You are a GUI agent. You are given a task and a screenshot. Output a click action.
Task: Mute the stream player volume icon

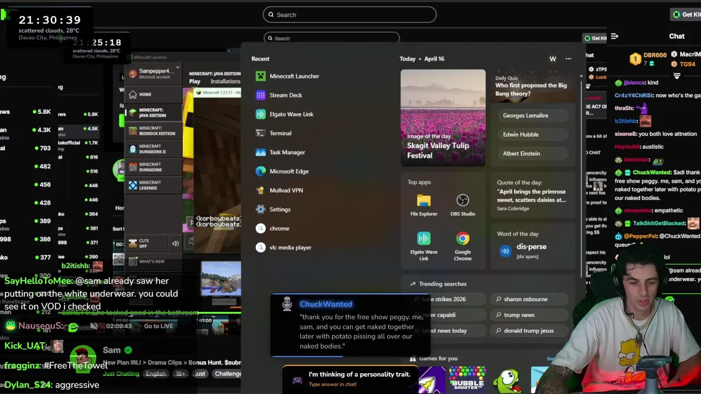[x=94, y=326]
